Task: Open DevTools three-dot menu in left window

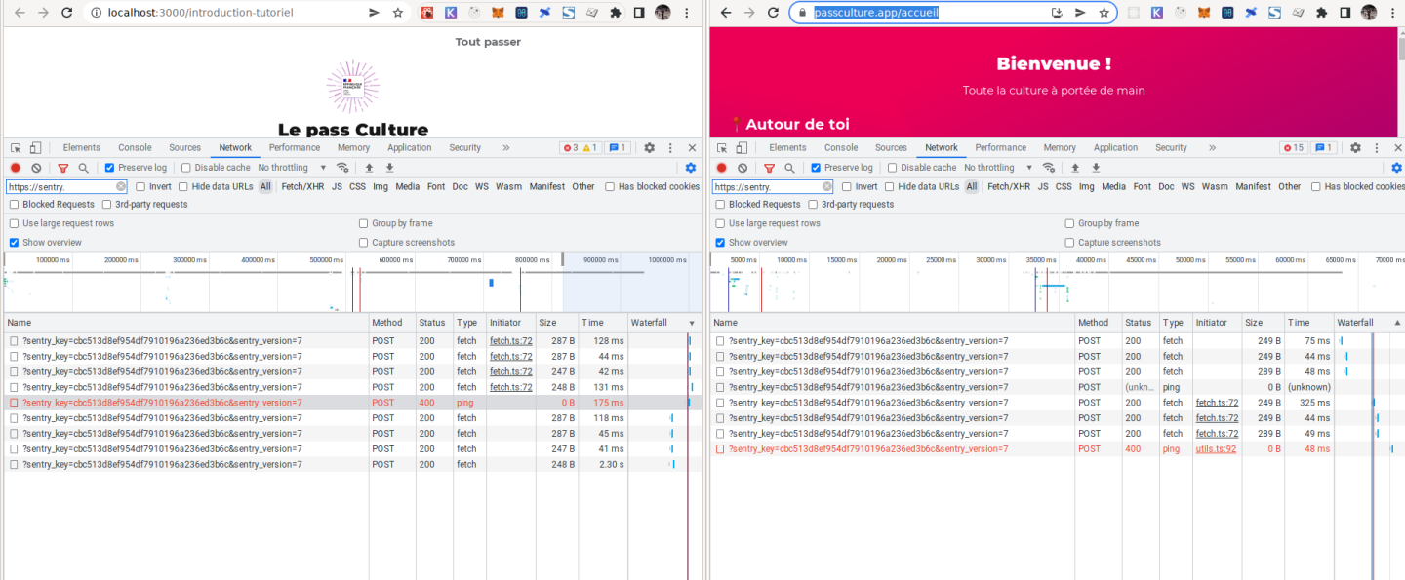Action: [x=670, y=148]
